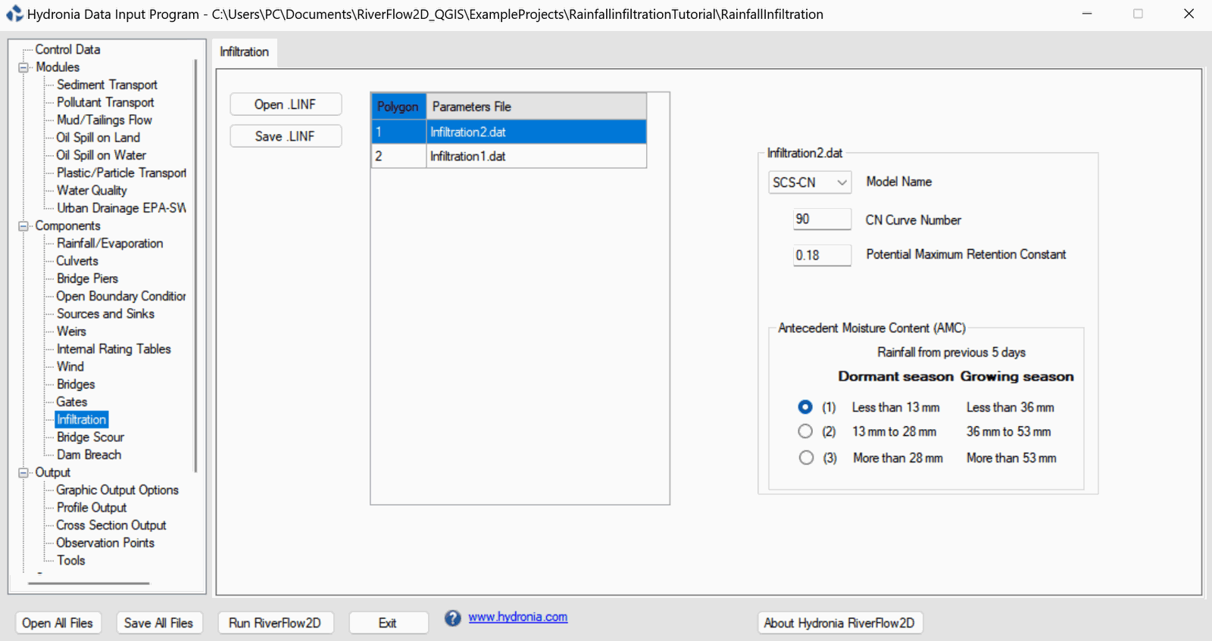The image size is (1212, 641).
Task: Click About Hydronia RiverFlow2D button
Action: (839, 623)
